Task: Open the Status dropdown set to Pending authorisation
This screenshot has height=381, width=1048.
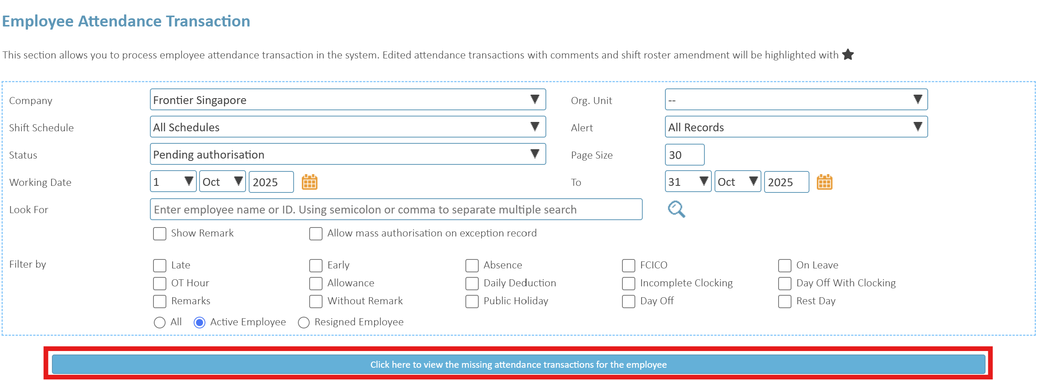Action: pyautogui.click(x=348, y=154)
